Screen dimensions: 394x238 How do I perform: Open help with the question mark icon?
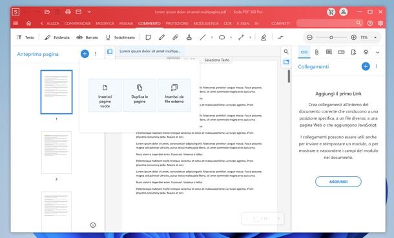pyautogui.click(x=370, y=23)
